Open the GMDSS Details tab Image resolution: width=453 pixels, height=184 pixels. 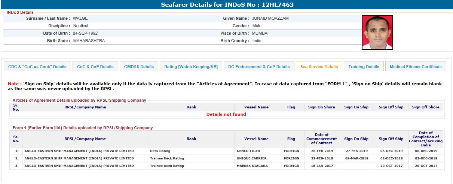click(x=139, y=67)
